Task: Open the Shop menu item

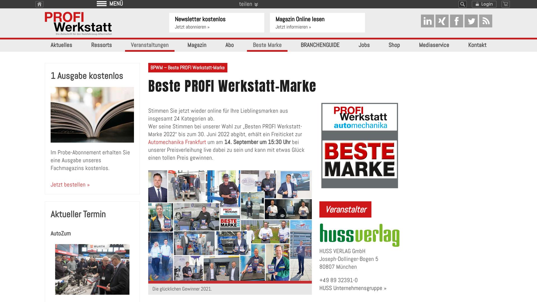Action: tap(394, 45)
